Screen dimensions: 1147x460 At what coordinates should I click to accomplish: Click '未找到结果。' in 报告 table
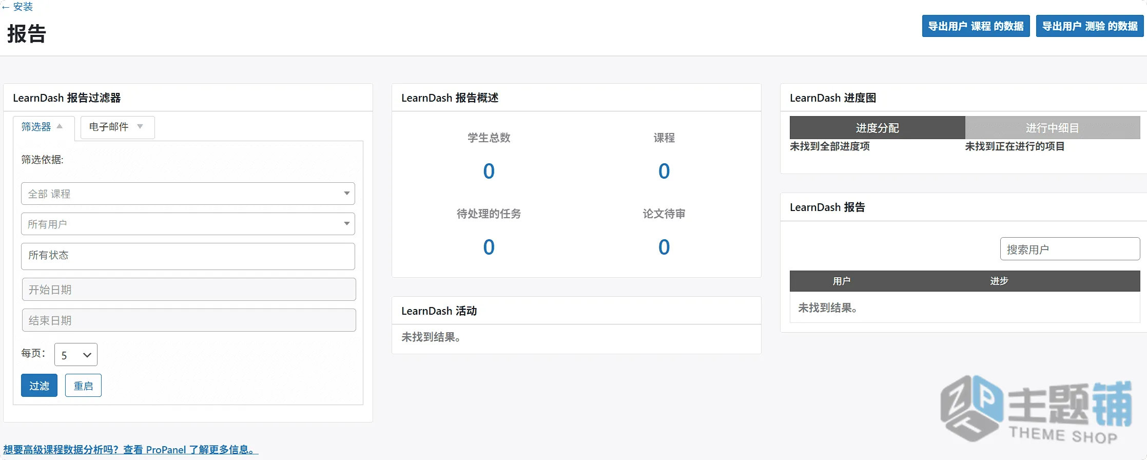(x=828, y=308)
